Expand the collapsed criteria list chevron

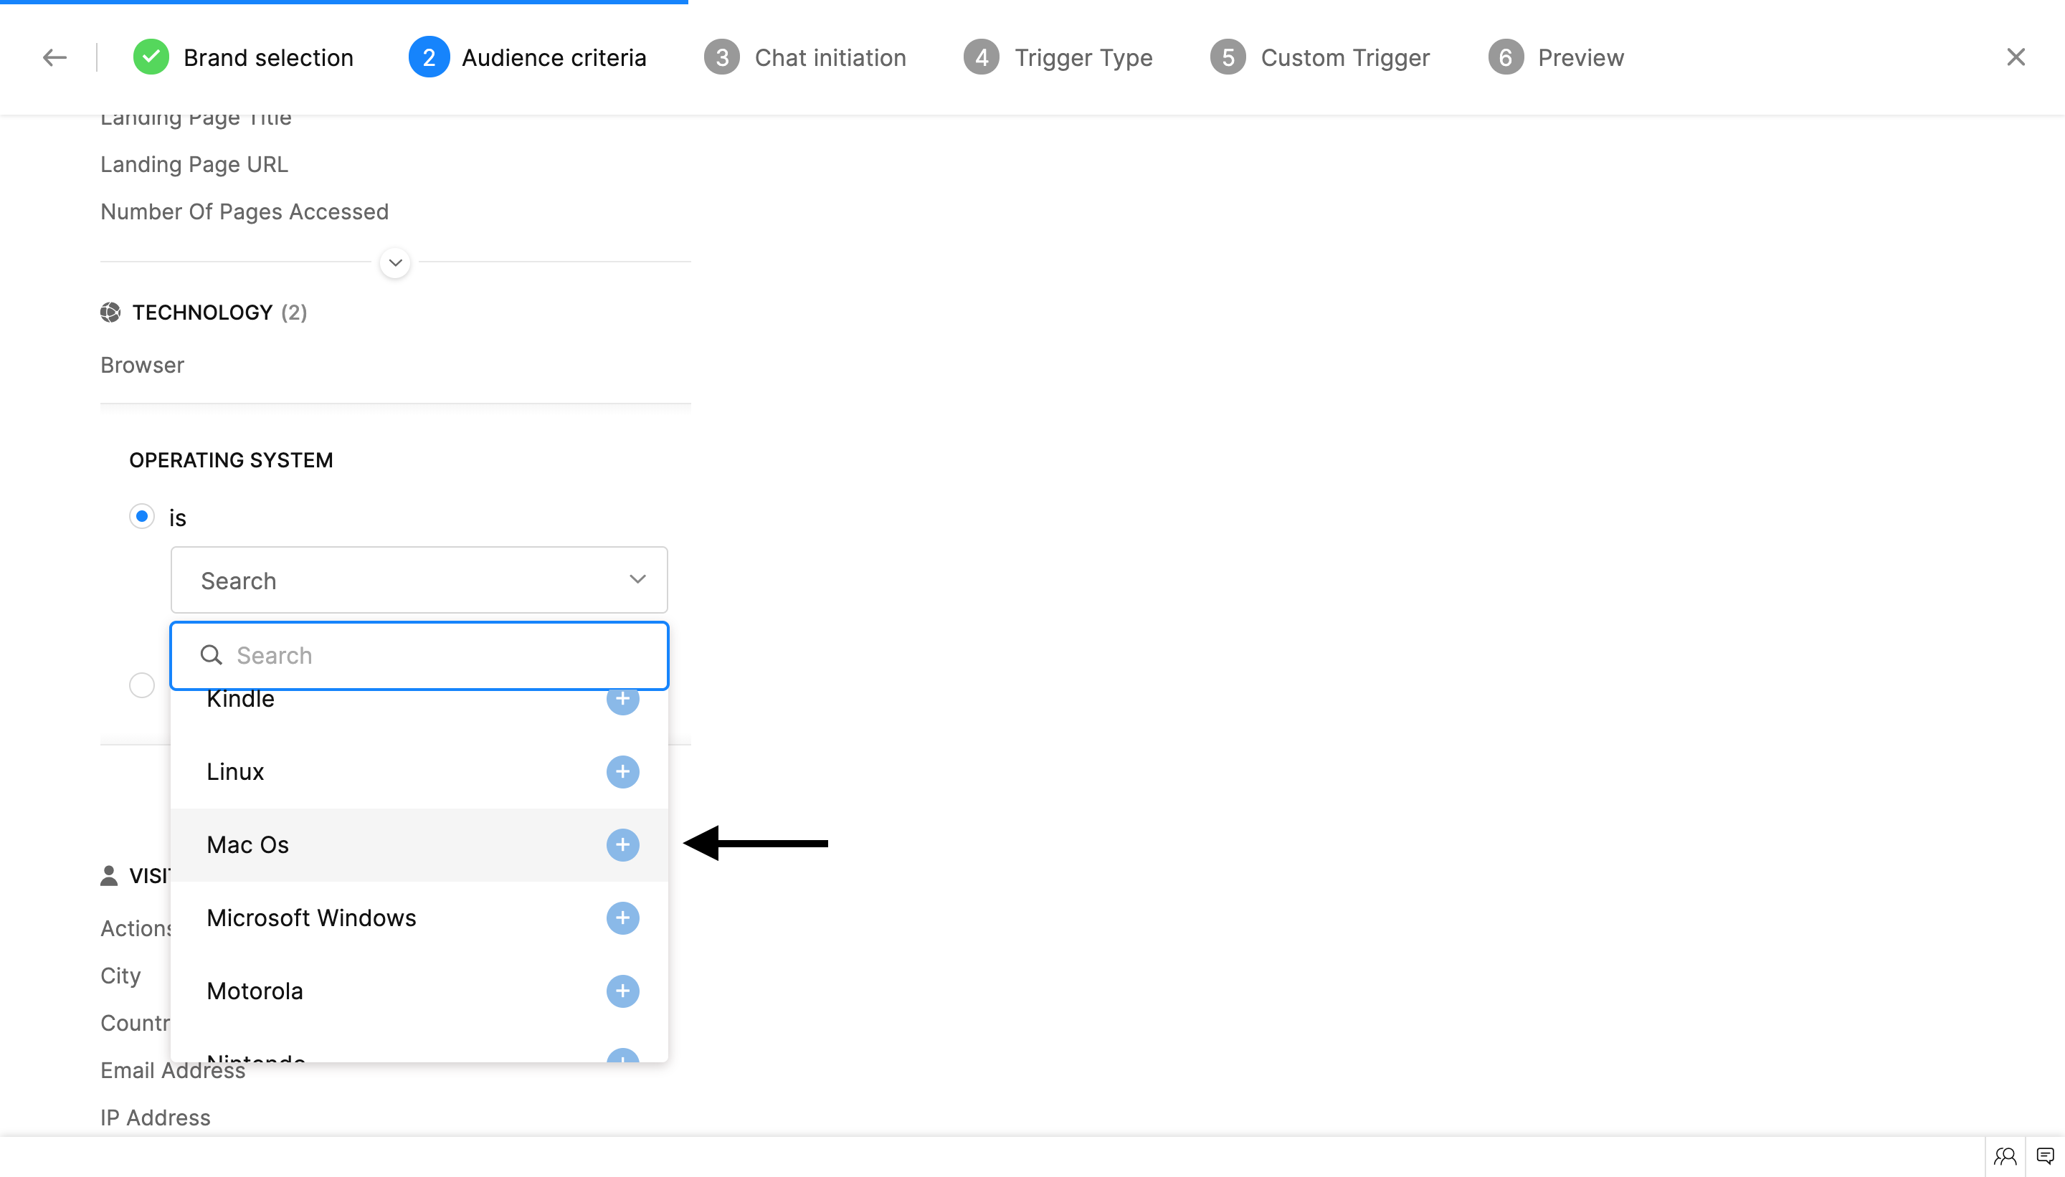[395, 263]
